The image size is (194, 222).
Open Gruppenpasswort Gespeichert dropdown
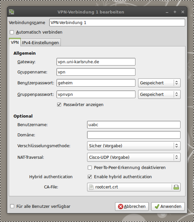[x=159, y=95]
